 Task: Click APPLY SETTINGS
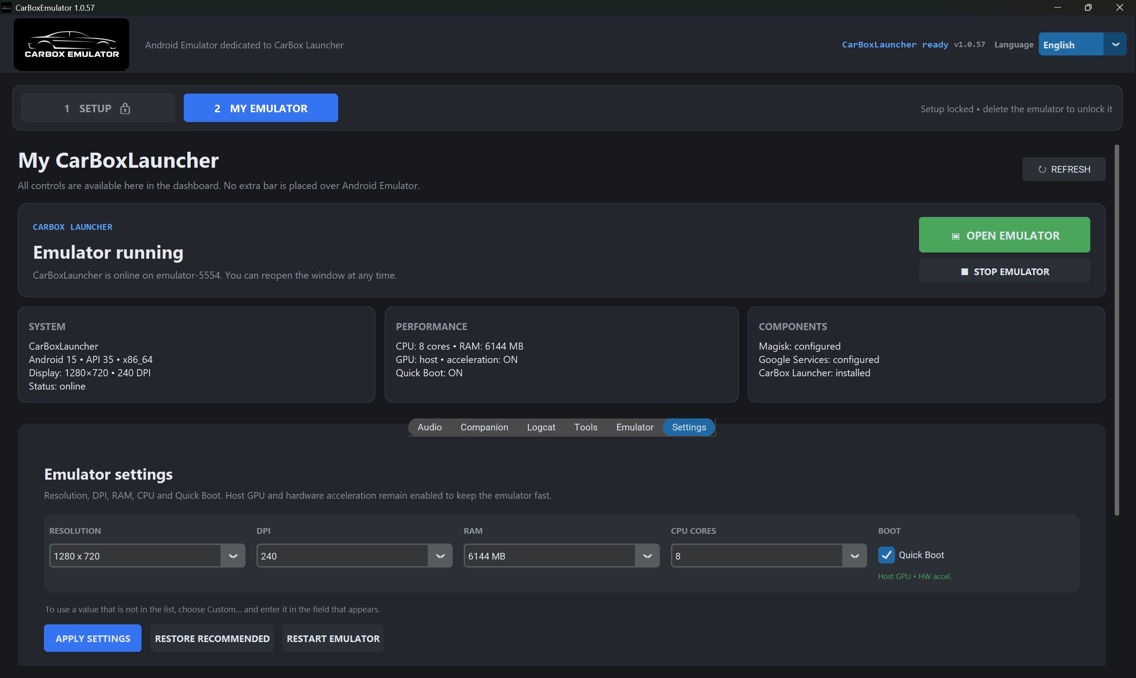pyautogui.click(x=93, y=638)
